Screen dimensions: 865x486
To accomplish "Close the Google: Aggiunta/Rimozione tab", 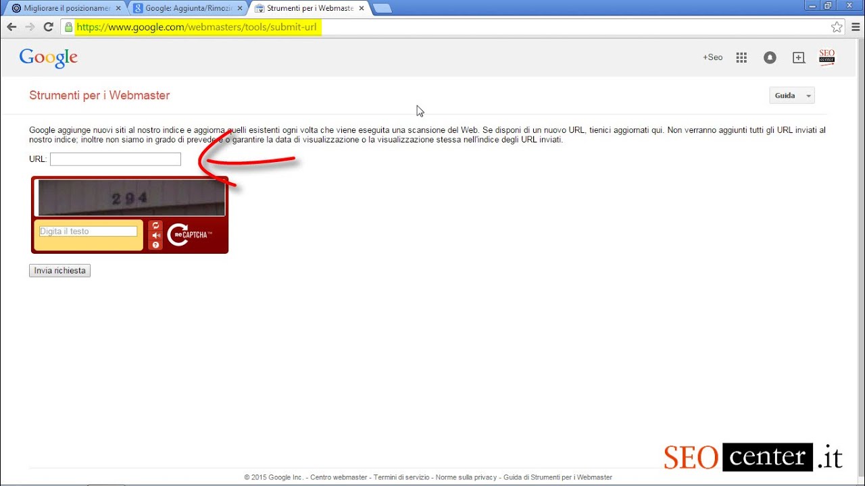I will click(240, 8).
